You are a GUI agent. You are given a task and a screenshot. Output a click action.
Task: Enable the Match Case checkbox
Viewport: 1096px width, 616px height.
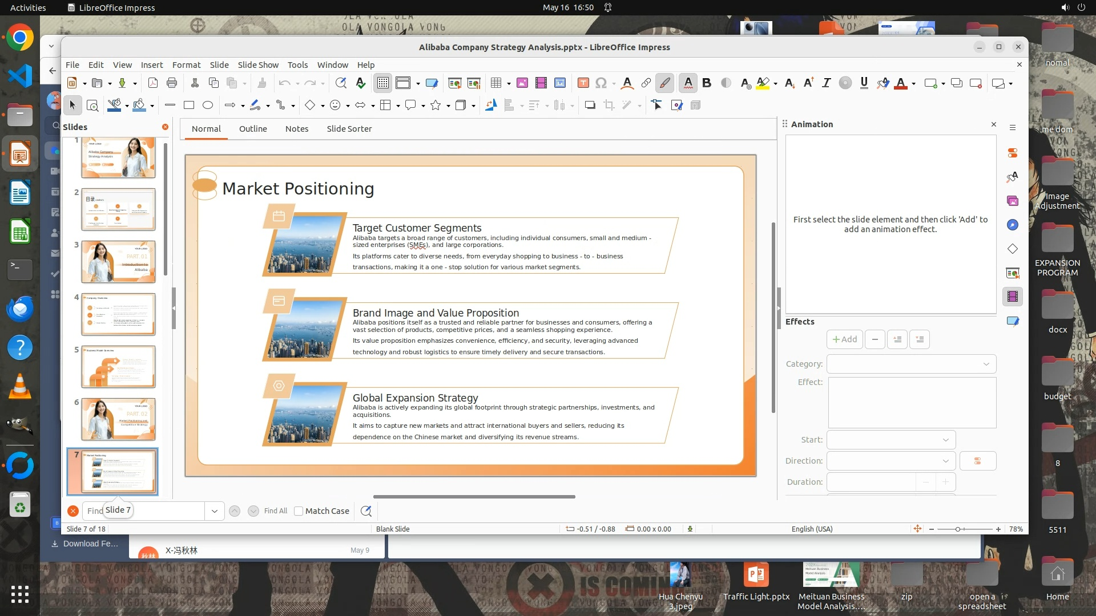[299, 511]
